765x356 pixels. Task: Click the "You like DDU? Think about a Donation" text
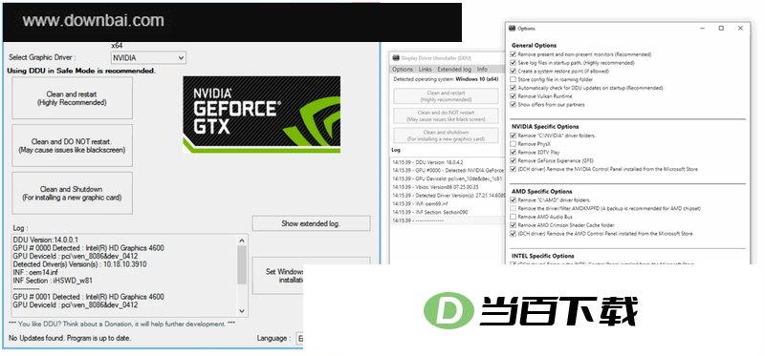click(122, 324)
